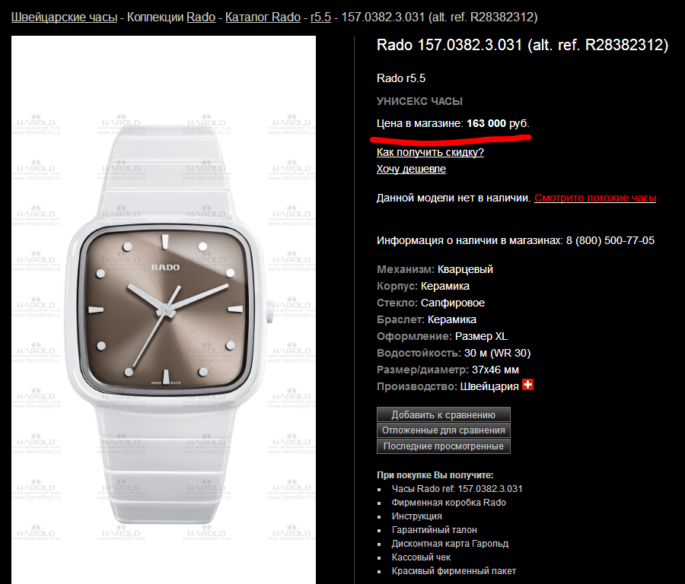
Task: Open the r5.5 collection breadcrumb link
Action: tap(320, 17)
